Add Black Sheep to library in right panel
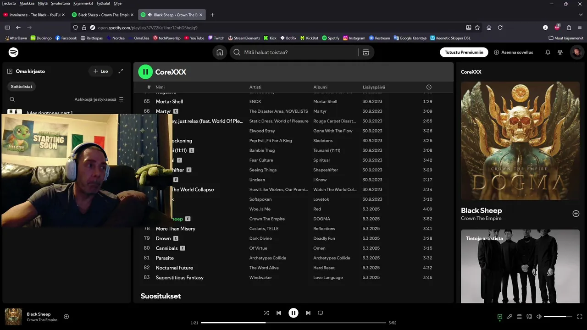 pyautogui.click(x=576, y=214)
